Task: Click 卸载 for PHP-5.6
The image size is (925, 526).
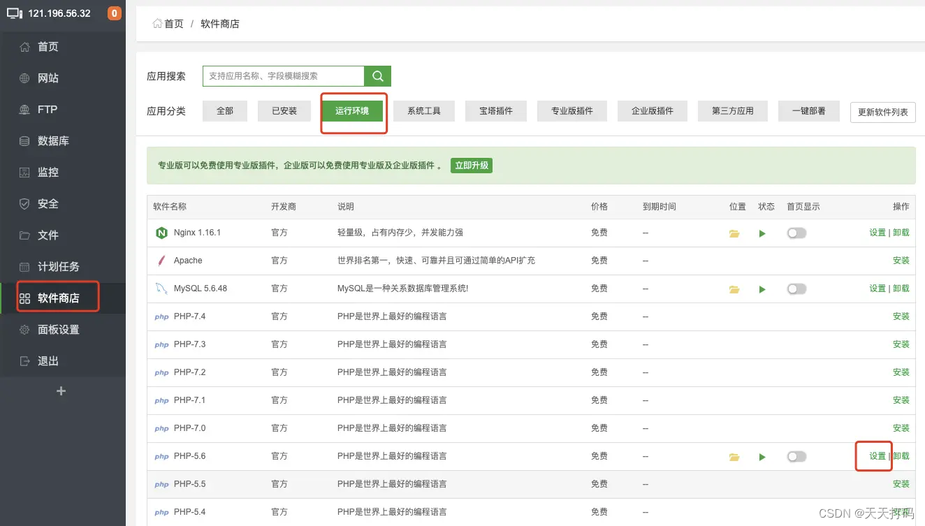Action: pyautogui.click(x=901, y=456)
